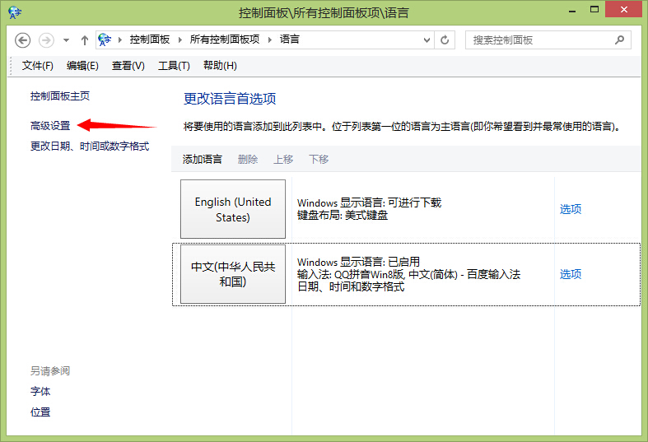Open the recent locations dropdown arrow

coord(66,40)
